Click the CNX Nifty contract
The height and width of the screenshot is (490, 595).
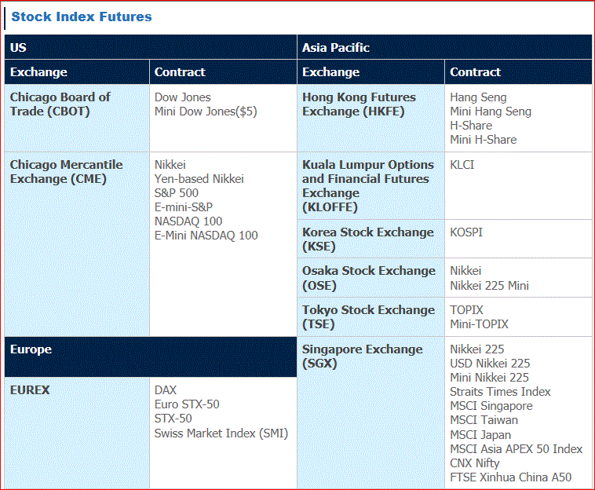click(x=475, y=463)
